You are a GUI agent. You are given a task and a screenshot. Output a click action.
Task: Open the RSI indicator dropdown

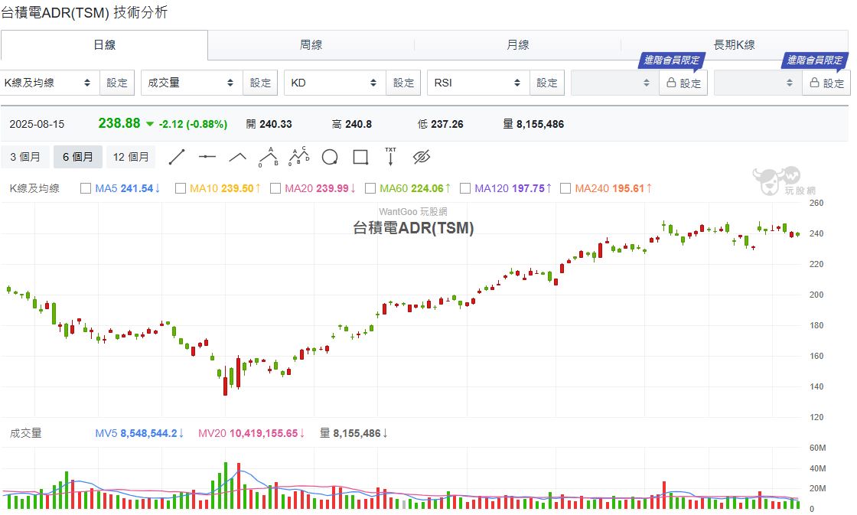click(x=477, y=83)
